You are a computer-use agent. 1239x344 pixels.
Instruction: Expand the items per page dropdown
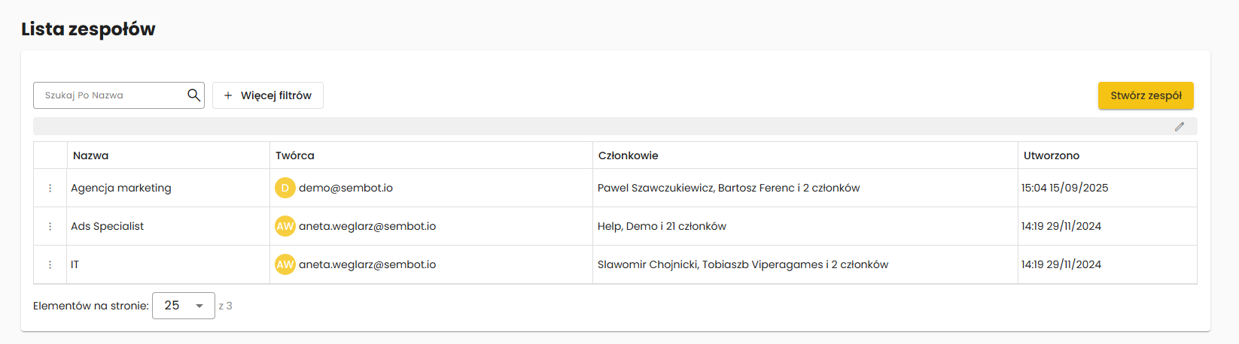[184, 306]
